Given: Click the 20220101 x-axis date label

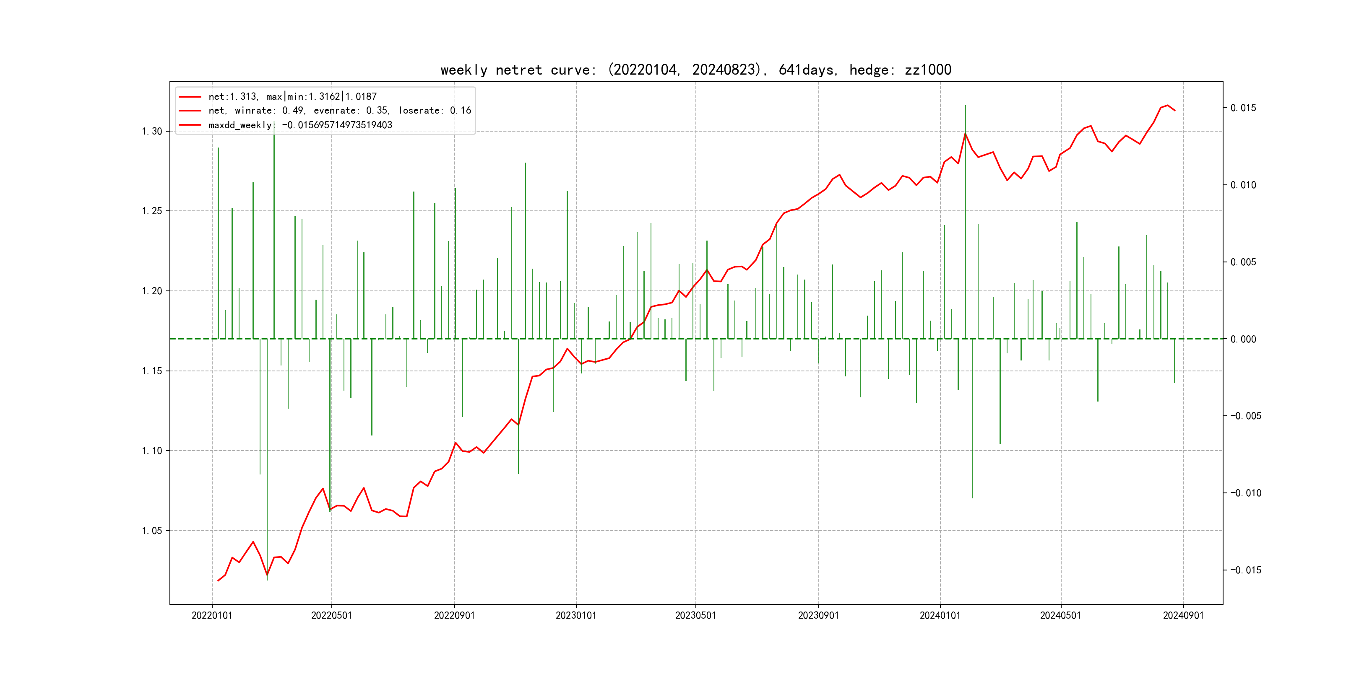Looking at the screenshot, I should (212, 615).
